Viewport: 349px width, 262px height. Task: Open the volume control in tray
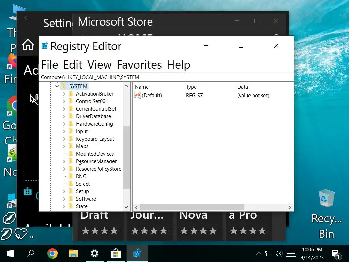pyautogui.click(x=279, y=253)
